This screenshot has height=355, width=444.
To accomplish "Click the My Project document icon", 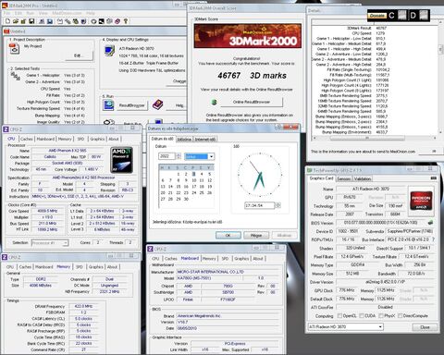I will pos(14,49).
